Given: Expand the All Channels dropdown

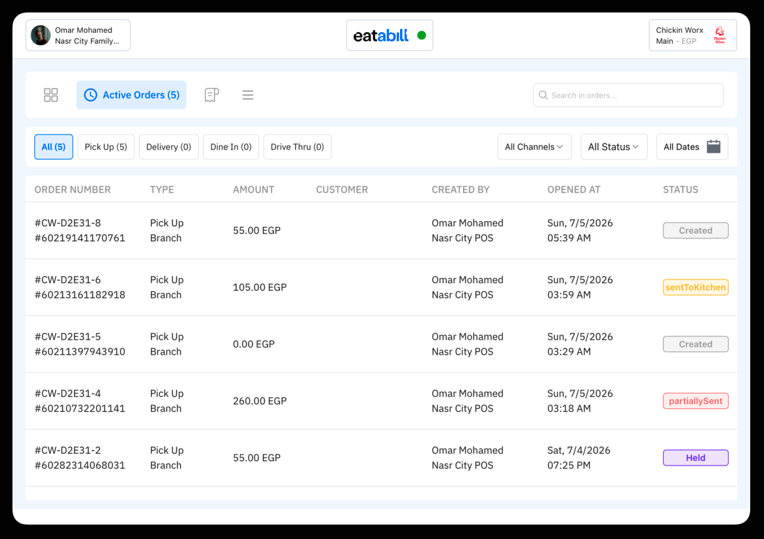Looking at the screenshot, I should tap(534, 147).
